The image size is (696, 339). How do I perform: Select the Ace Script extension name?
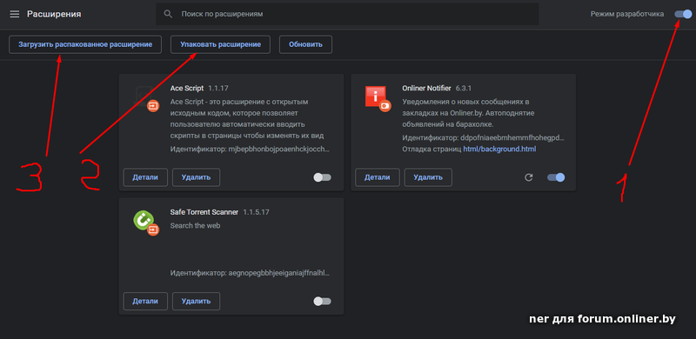[x=187, y=89]
